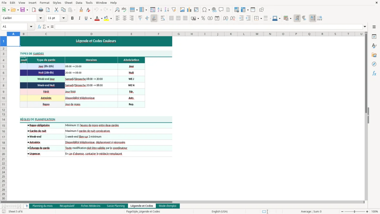Run the Spelling check icon
The height and width of the screenshot is (214, 380).
(x=124, y=10)
